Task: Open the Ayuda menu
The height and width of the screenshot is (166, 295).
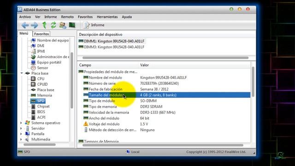Action: (127, 17)
